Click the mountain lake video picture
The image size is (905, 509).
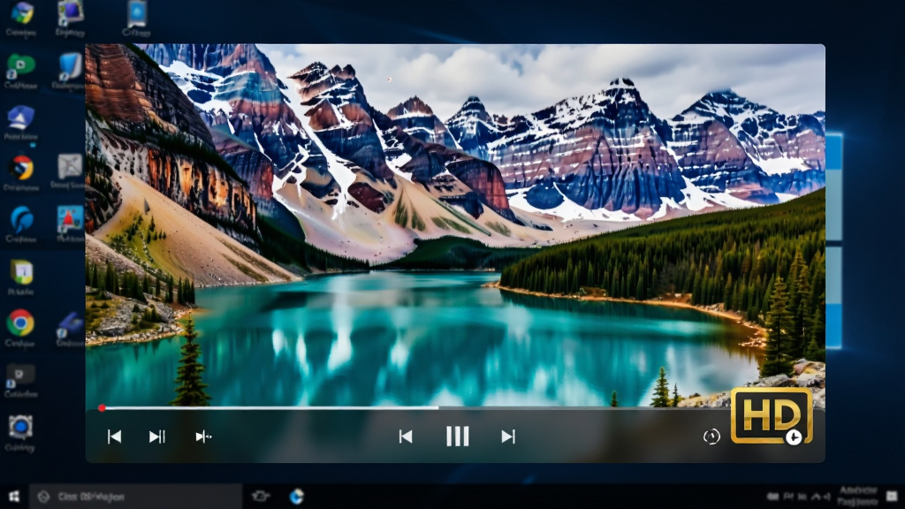pos(455,225)
